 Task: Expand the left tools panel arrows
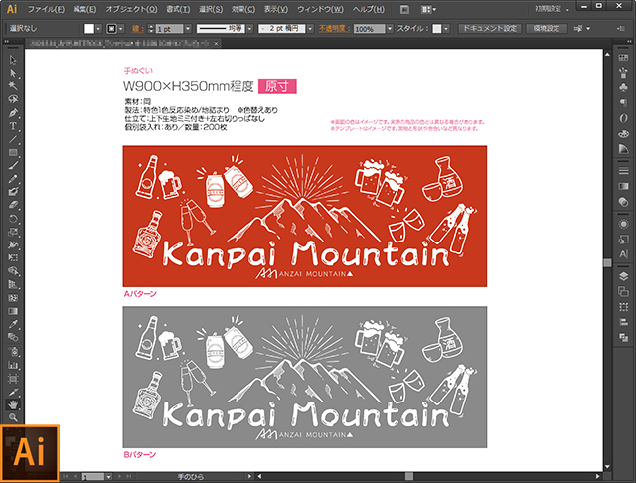6,42
